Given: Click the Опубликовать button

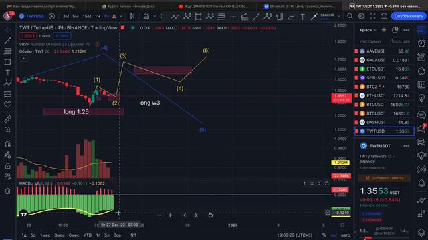Looking at the screenshot, I should tap(409, 16).
